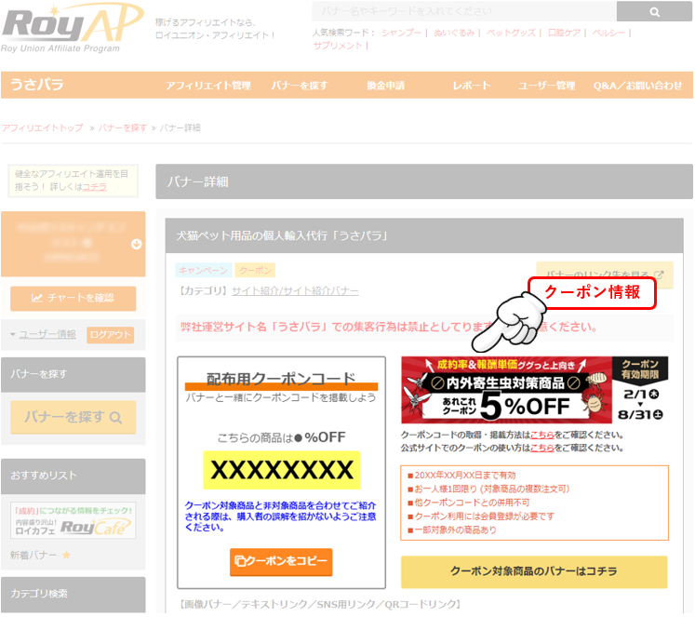Screen dimensions: 695x617
Task: Click in the banner keyword search field
Action: (x=462, y=11)
